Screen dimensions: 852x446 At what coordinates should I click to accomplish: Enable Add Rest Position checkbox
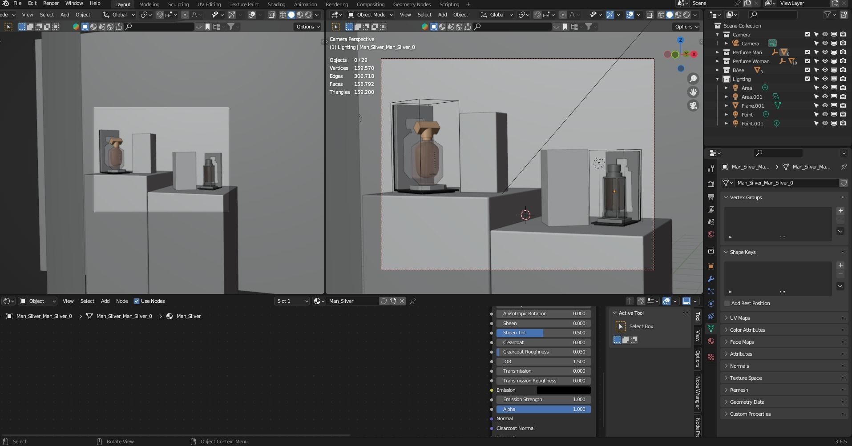727,303
